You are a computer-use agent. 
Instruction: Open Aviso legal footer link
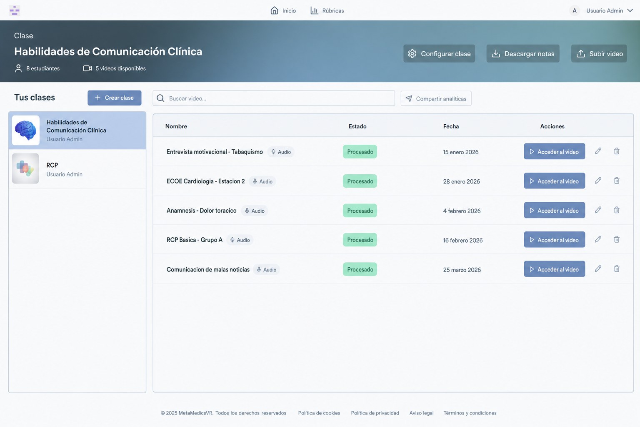[421, 413]
